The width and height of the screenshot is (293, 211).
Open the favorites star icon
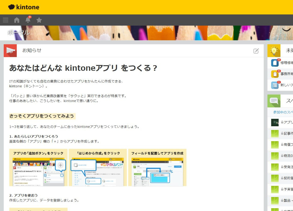point(39,20)
